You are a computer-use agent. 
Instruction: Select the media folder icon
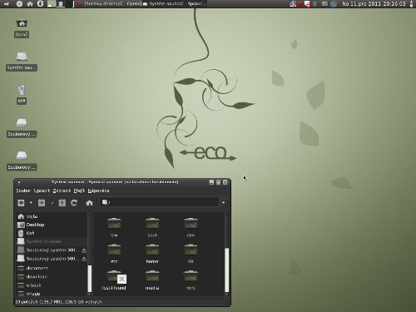(x=152, y=276)
